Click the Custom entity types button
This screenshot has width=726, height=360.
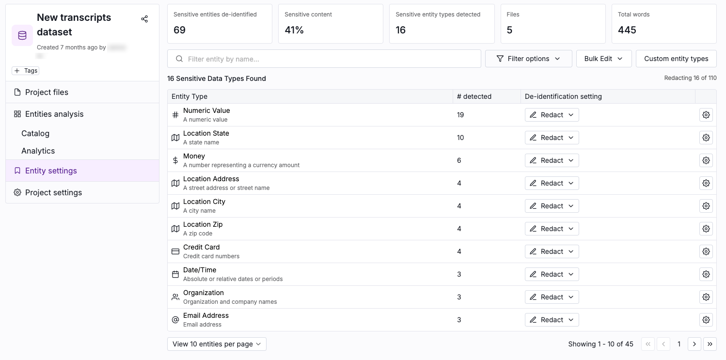[x=676, y=59]
